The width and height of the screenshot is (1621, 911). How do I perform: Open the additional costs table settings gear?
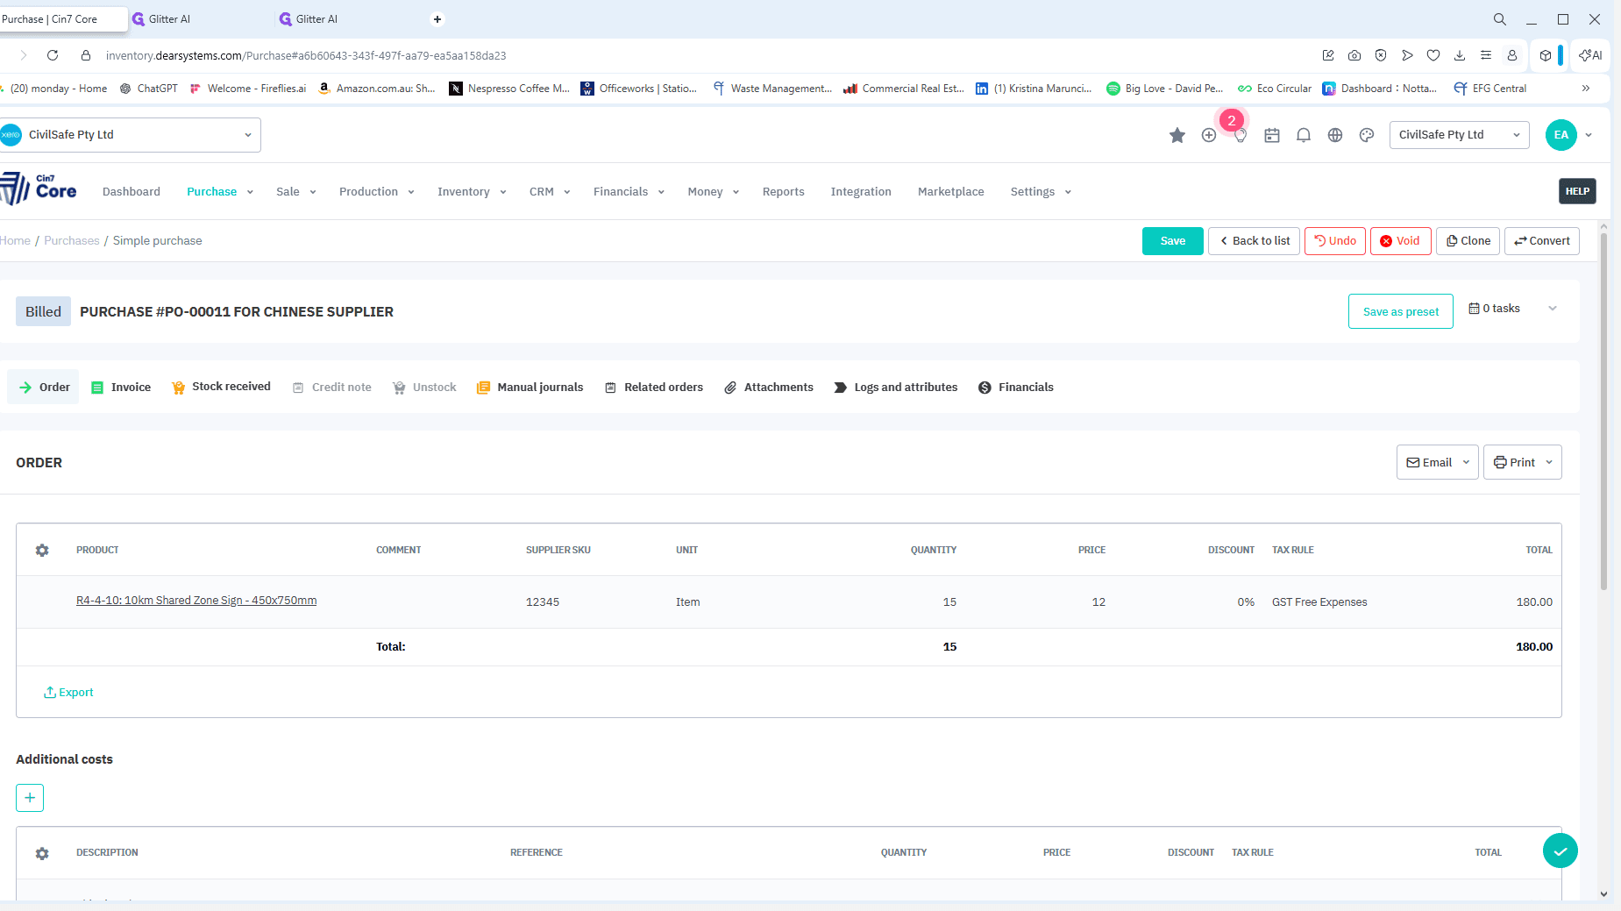[42, 853]
